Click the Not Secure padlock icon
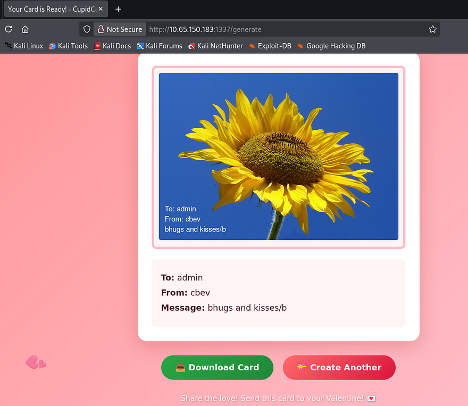 pyautogui.click(x=101, y=29)
